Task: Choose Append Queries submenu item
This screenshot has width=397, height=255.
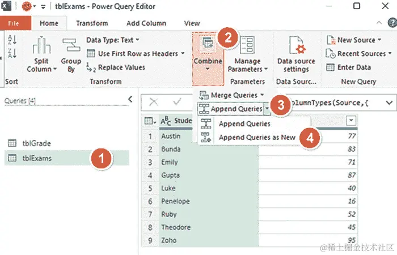Action: 244,124
